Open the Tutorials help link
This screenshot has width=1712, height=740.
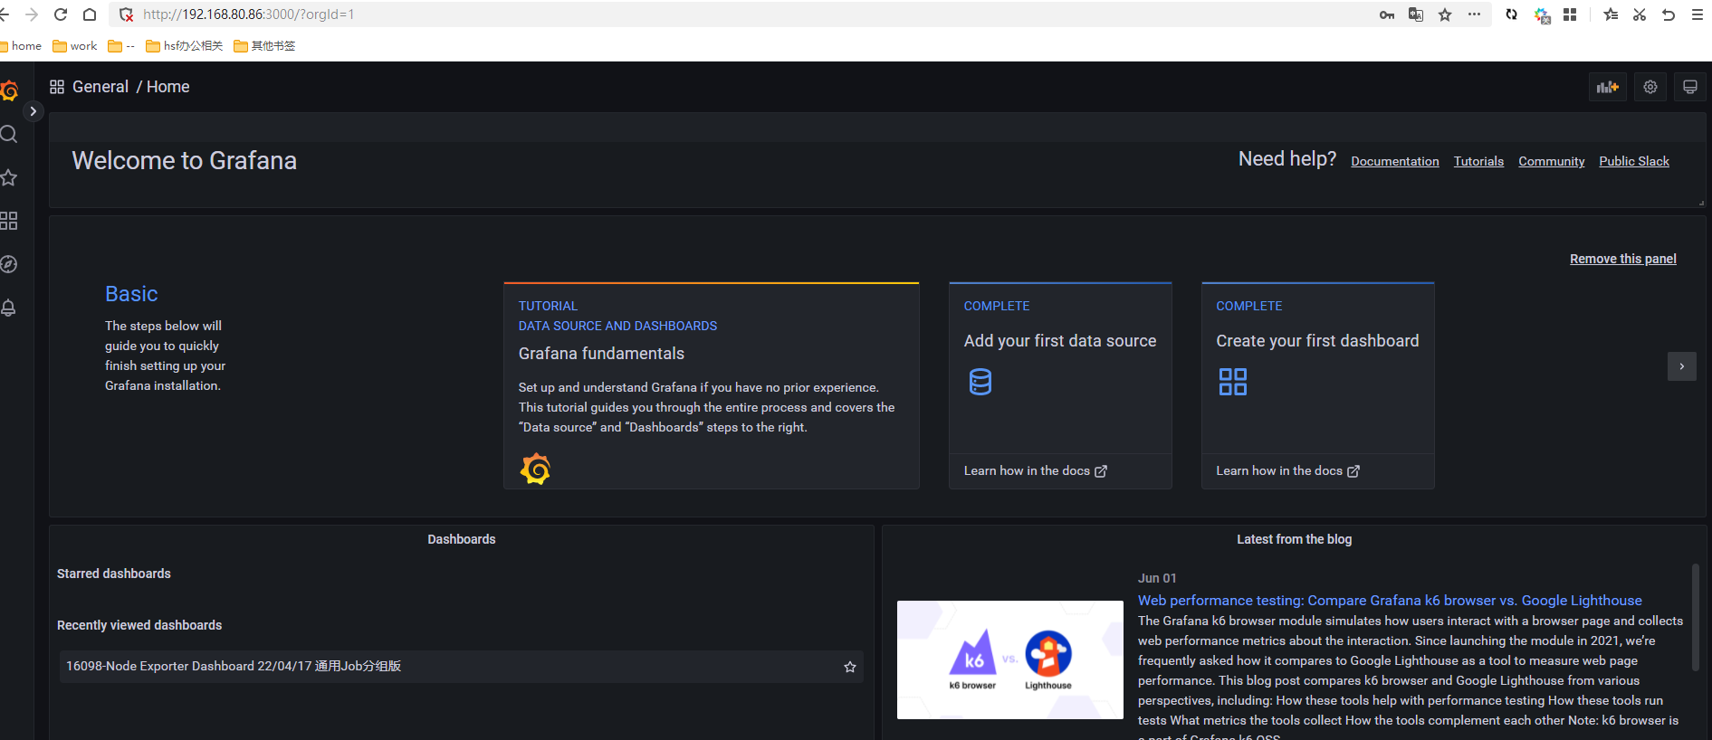tap(1478, 161)
